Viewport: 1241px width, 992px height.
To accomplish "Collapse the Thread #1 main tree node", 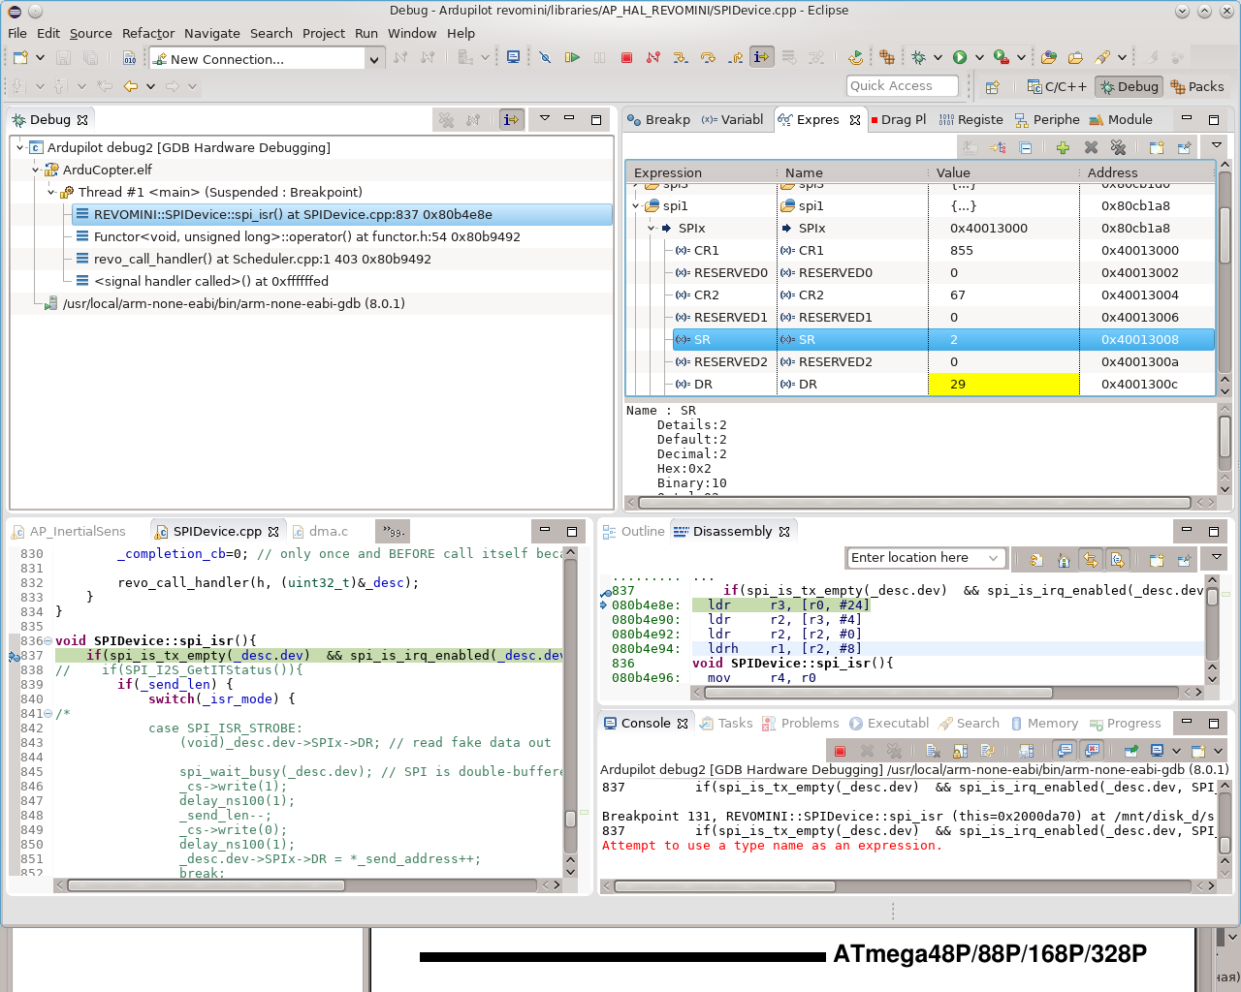I will click(51, 192).
